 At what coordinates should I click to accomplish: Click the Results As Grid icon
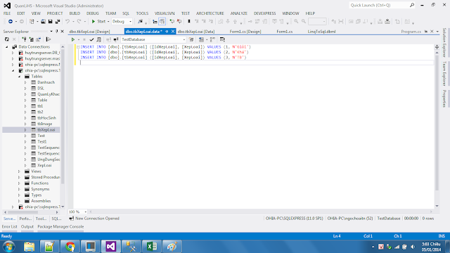coord(201,39)
